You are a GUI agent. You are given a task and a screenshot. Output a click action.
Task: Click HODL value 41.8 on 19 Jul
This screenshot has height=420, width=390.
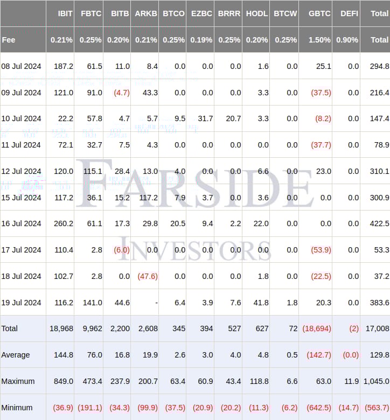coord(261,303)
